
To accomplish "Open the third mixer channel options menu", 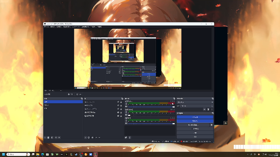I will [126, 120].
